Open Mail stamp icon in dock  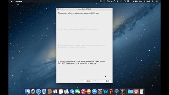click(x=44, y=92)
